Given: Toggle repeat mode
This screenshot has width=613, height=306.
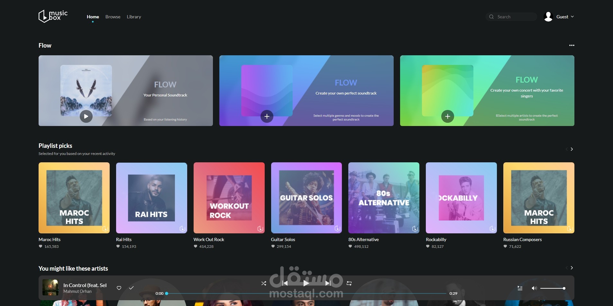Looking at the screenshot, I should [349, 283].
